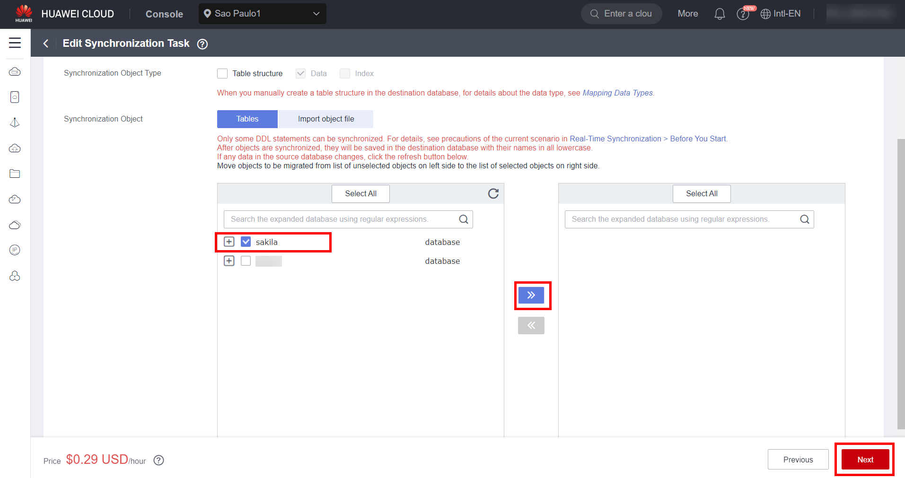
Task: Open the Mapping Data Types link
Action: click(x=617, y=93)
